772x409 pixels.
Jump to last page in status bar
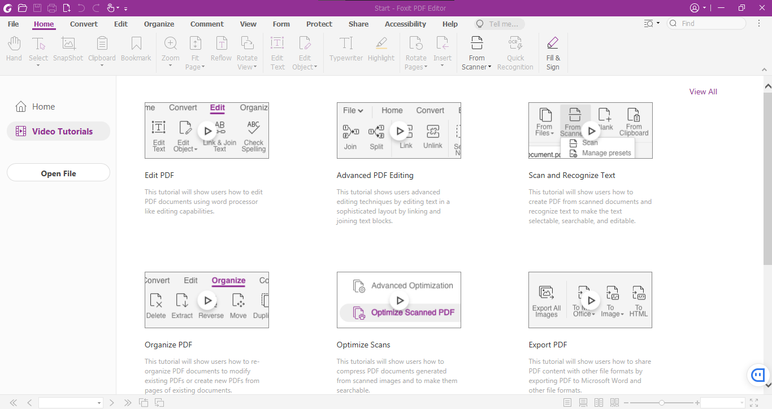[x=128, y=403]
